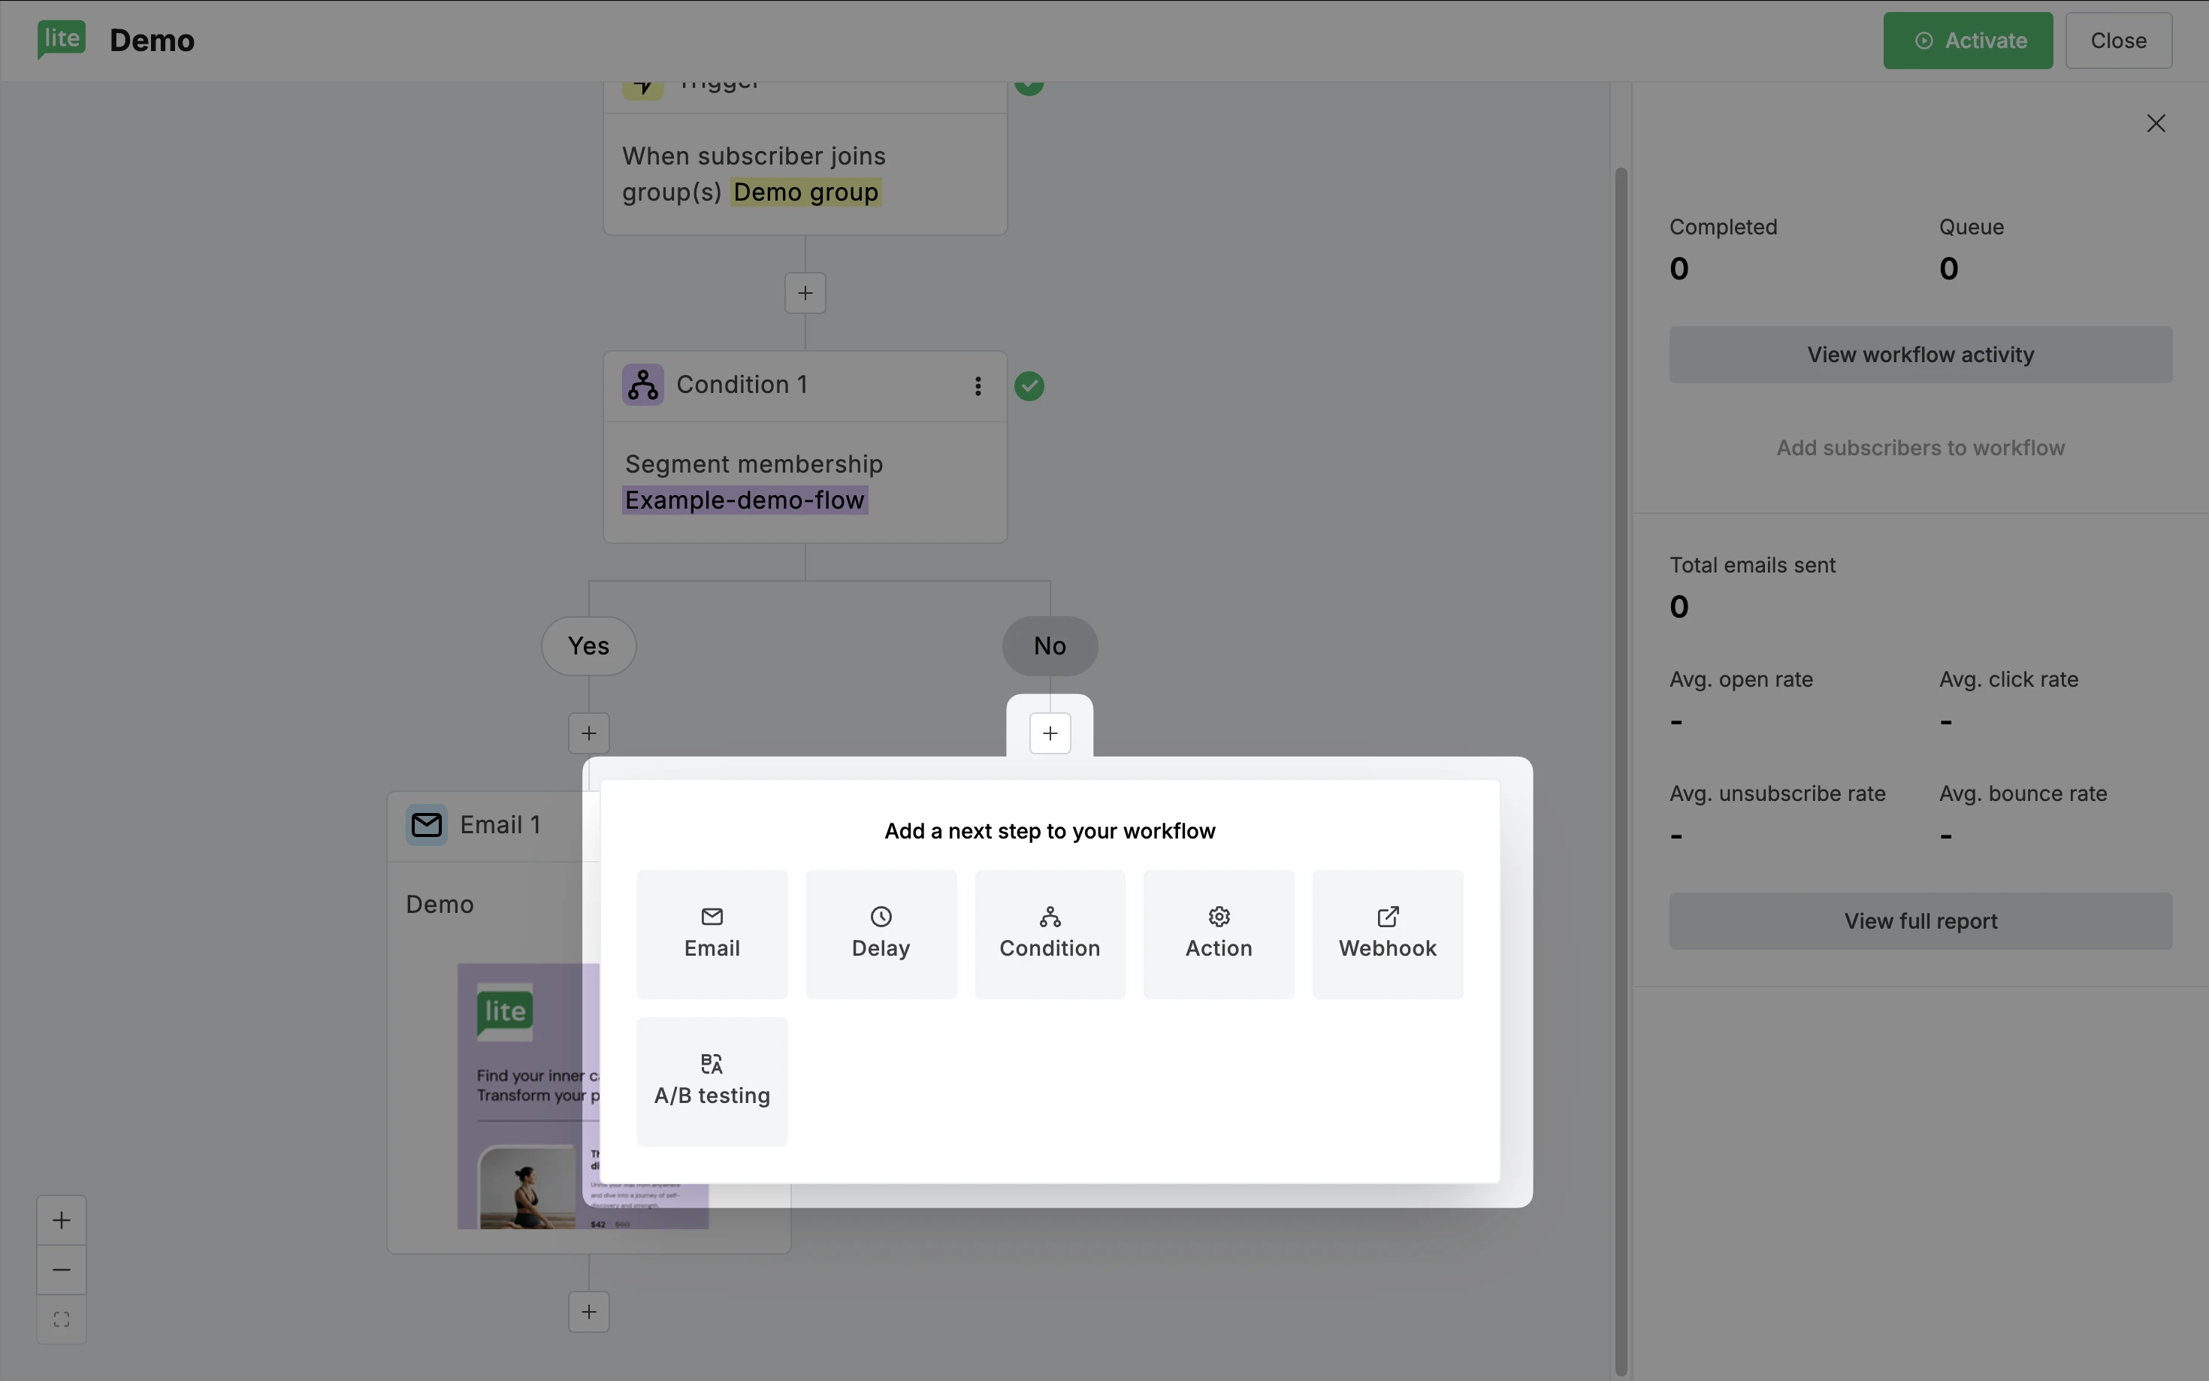
Task: Add a Webhook step
Action: click(x=1387, y=933)
